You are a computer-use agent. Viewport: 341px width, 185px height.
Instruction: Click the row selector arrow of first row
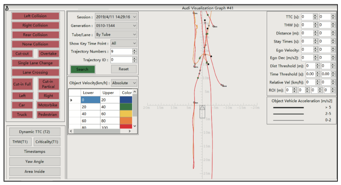point(71,100)
